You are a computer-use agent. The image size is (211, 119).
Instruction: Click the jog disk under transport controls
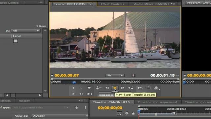[x=106, y=95]
